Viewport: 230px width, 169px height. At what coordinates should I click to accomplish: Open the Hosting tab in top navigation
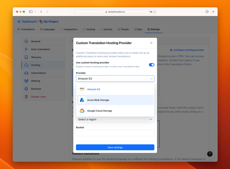tap(89, 29)
